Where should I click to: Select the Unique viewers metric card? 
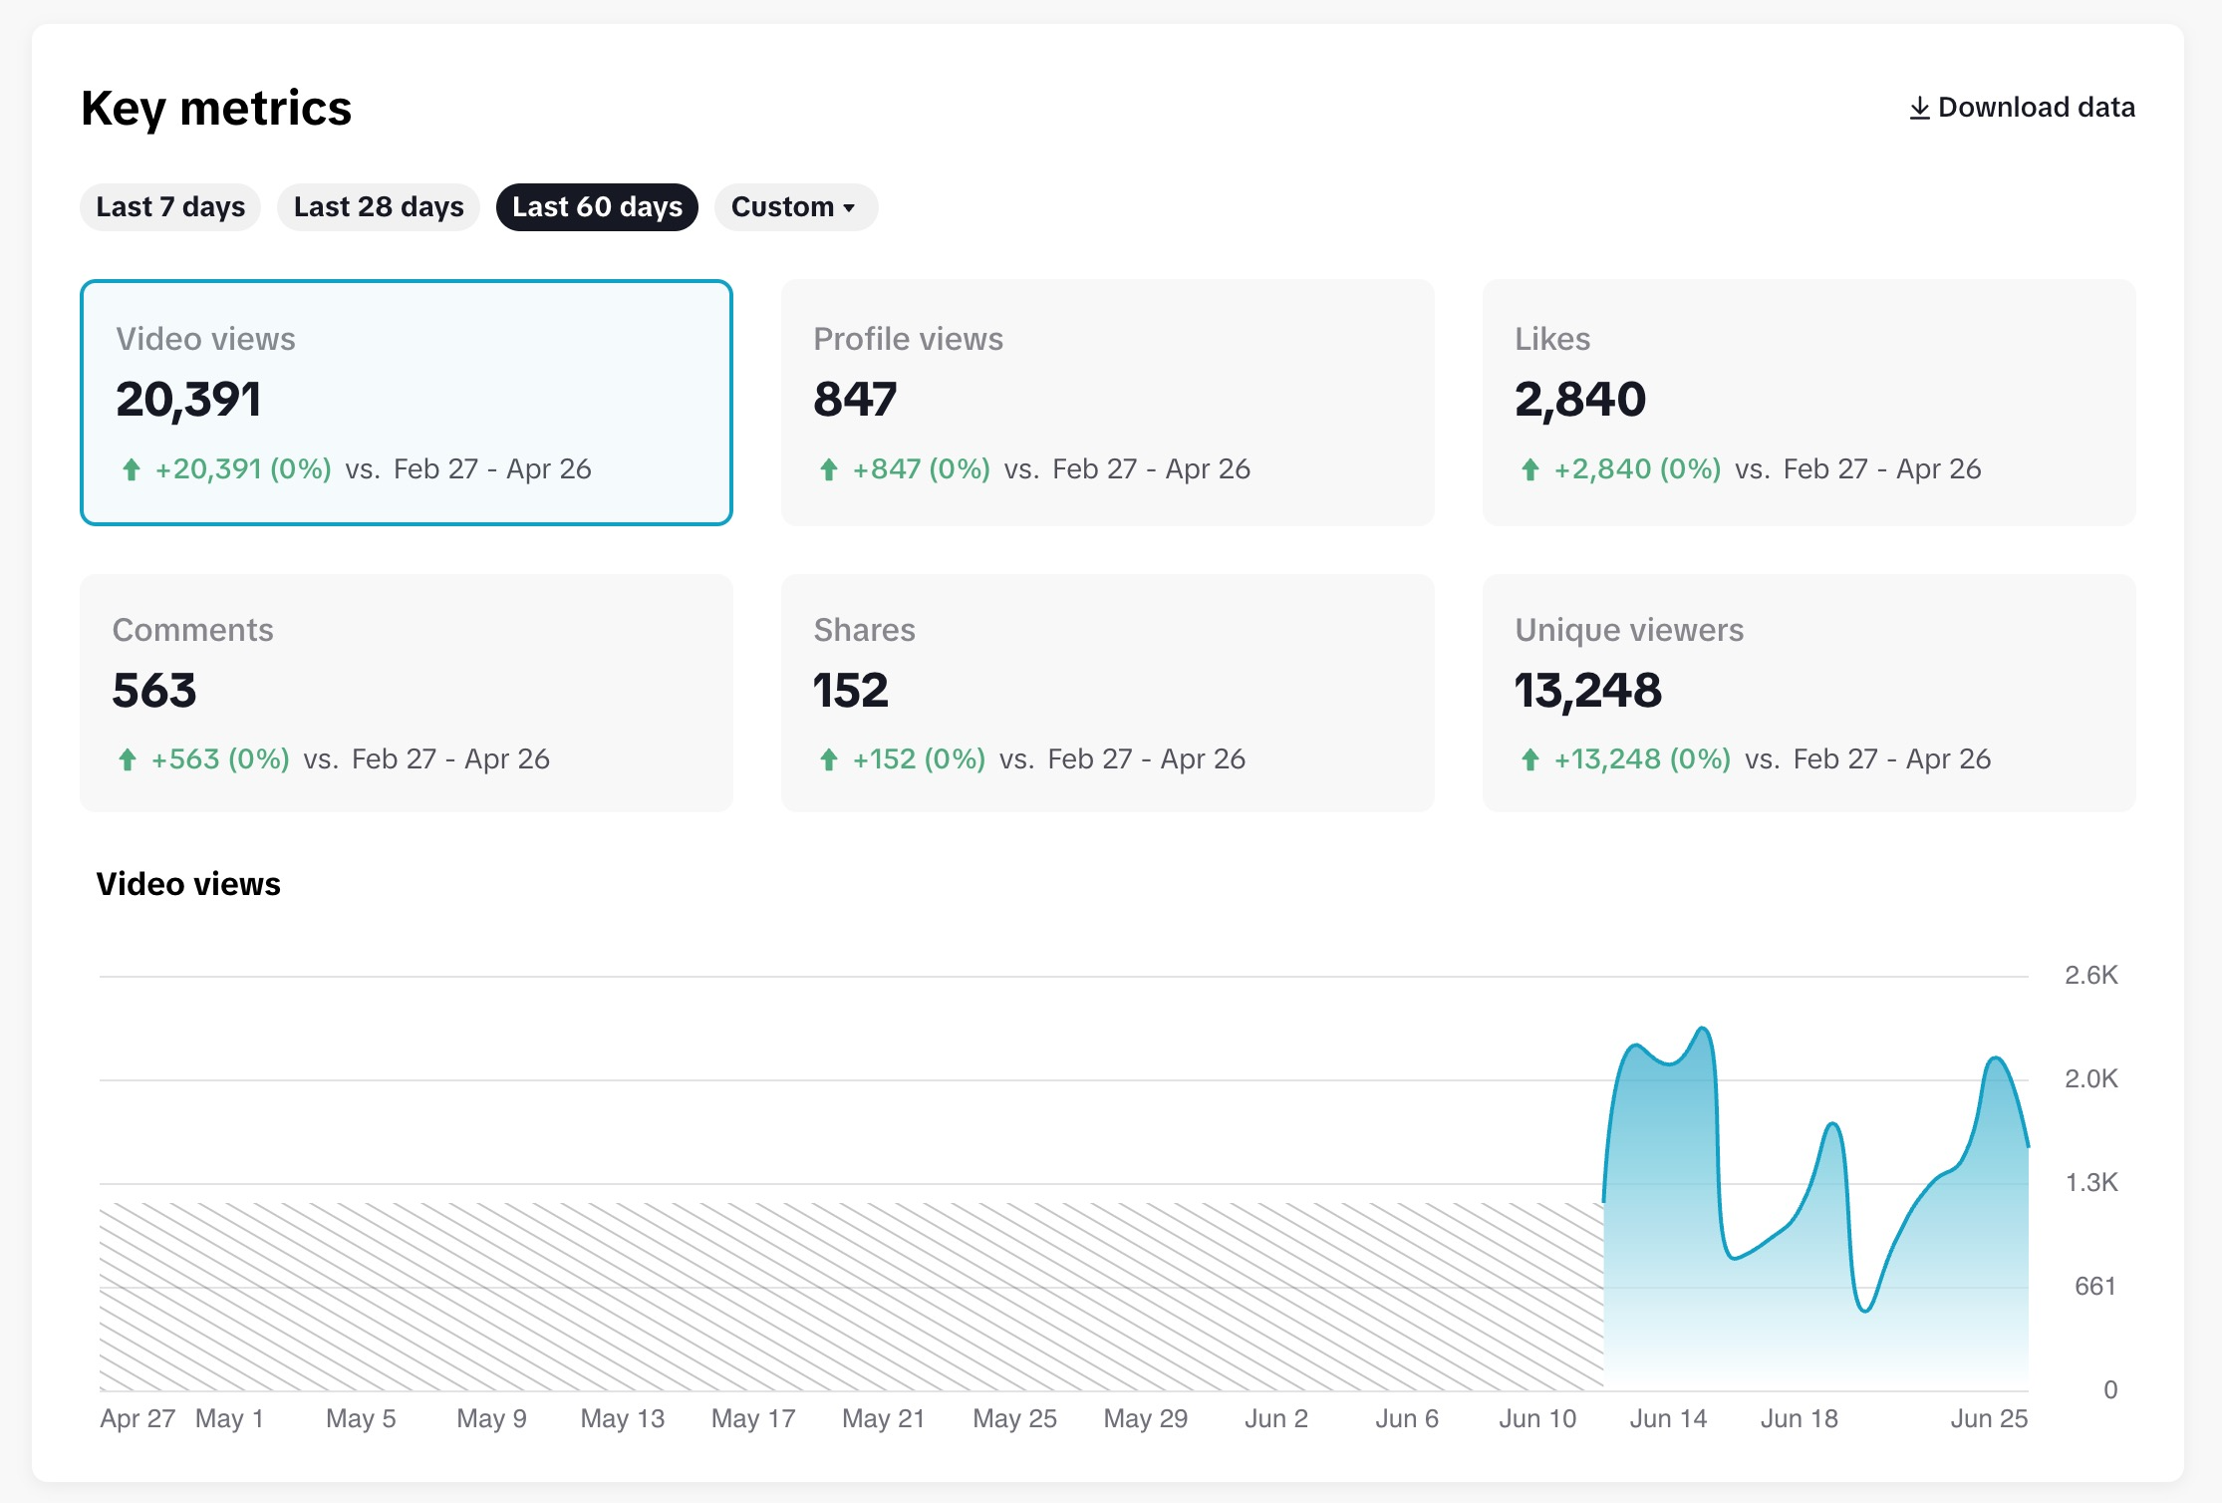1809,693
